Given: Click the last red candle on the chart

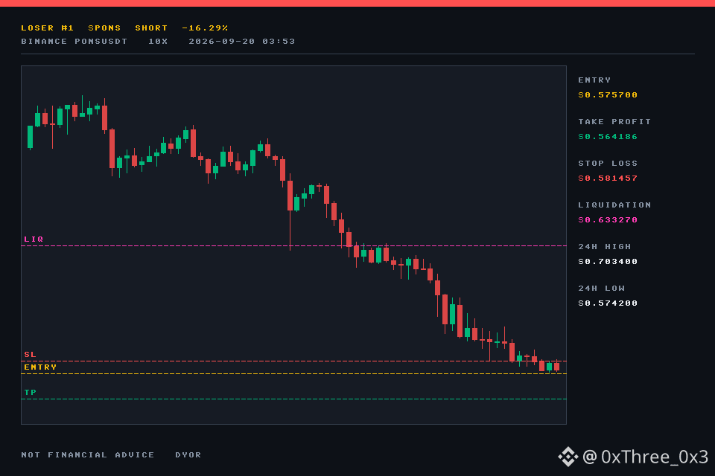Looking at the screenshot, I should pos(557,366).
